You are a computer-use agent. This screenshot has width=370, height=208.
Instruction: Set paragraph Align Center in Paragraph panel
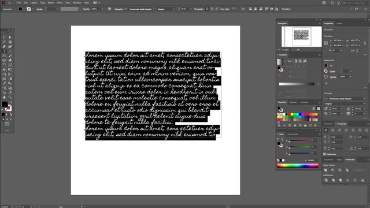click(x=333, y=130)
